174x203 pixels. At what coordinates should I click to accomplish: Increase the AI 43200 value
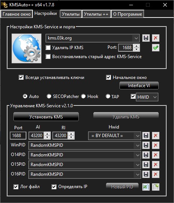47,134
